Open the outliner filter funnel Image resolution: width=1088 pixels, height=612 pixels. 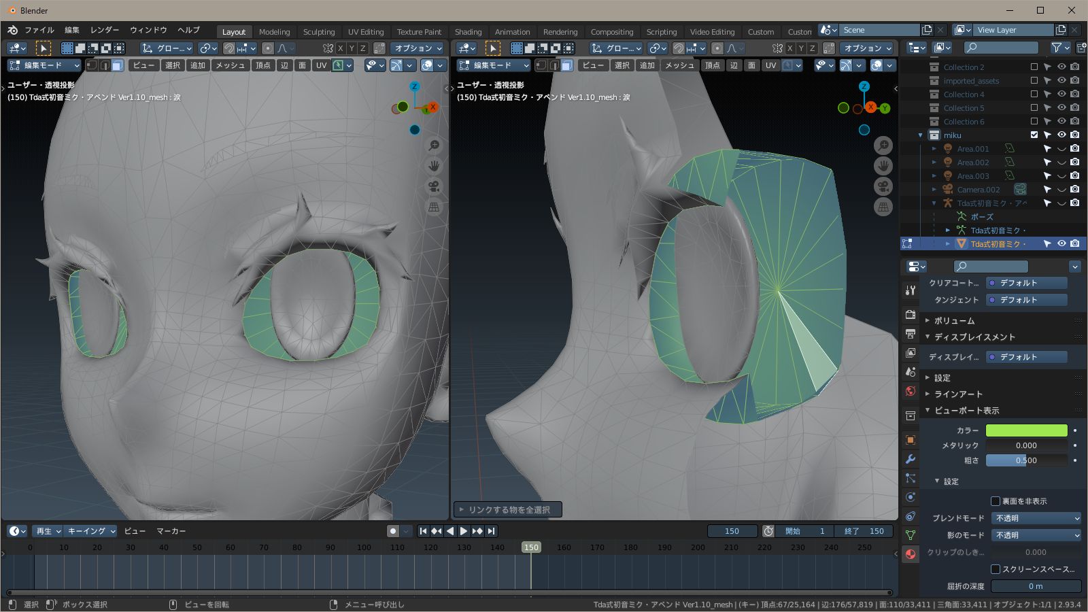1057,48
